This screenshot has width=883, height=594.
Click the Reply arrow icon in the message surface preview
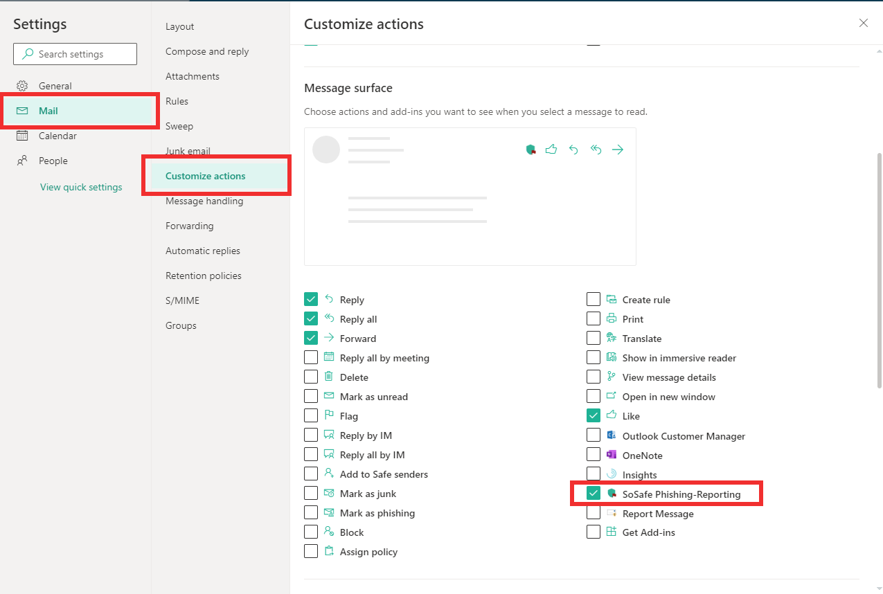point(573,149)
